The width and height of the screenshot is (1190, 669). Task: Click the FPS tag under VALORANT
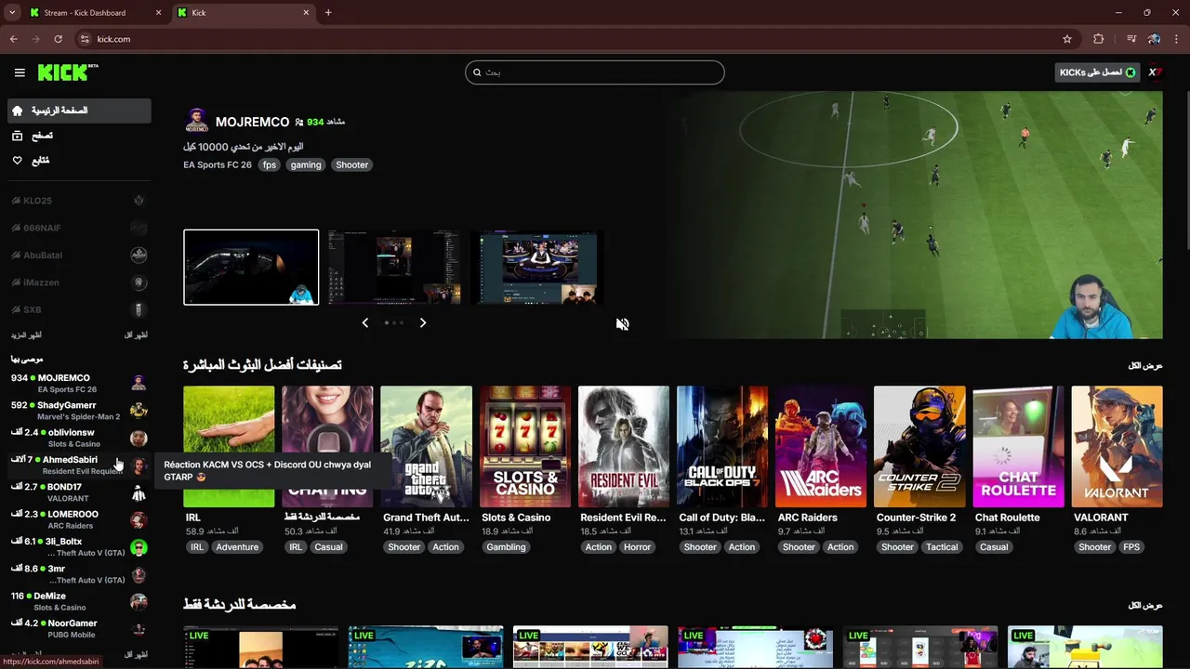tap(1131, 547)
